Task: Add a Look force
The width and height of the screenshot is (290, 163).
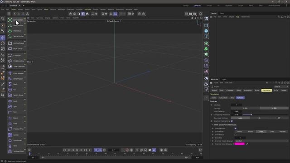Action: (x=16, y=101)
